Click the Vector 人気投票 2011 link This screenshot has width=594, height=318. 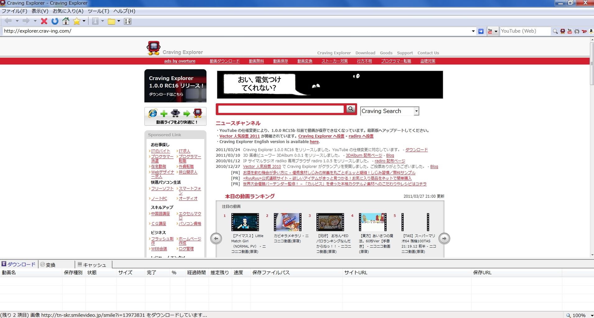point(239,136)
